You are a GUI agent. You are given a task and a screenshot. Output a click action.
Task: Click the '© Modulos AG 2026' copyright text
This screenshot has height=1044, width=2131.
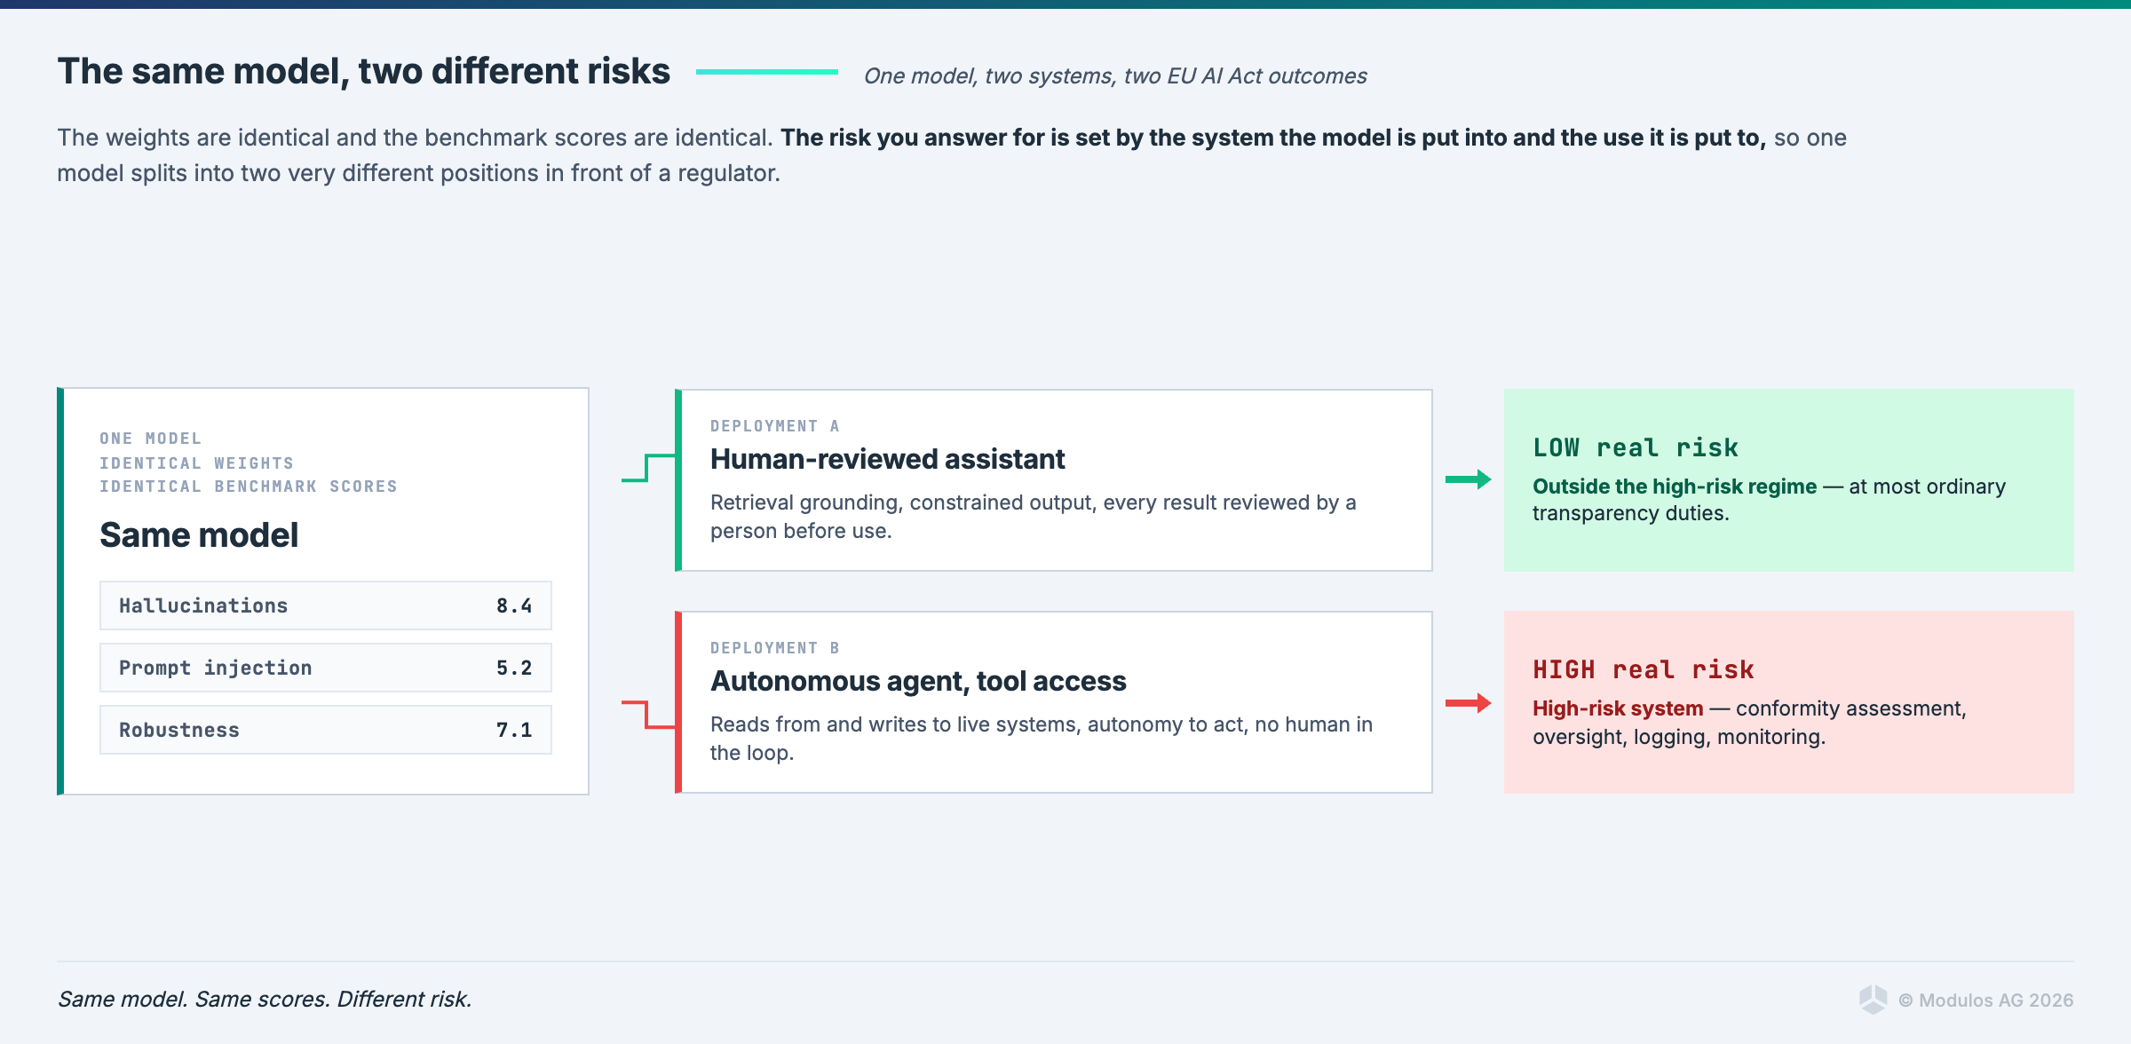(1986, 1000)
